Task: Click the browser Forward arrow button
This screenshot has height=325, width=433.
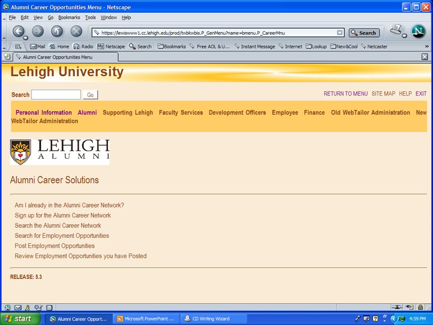Action: pos(38,31)
